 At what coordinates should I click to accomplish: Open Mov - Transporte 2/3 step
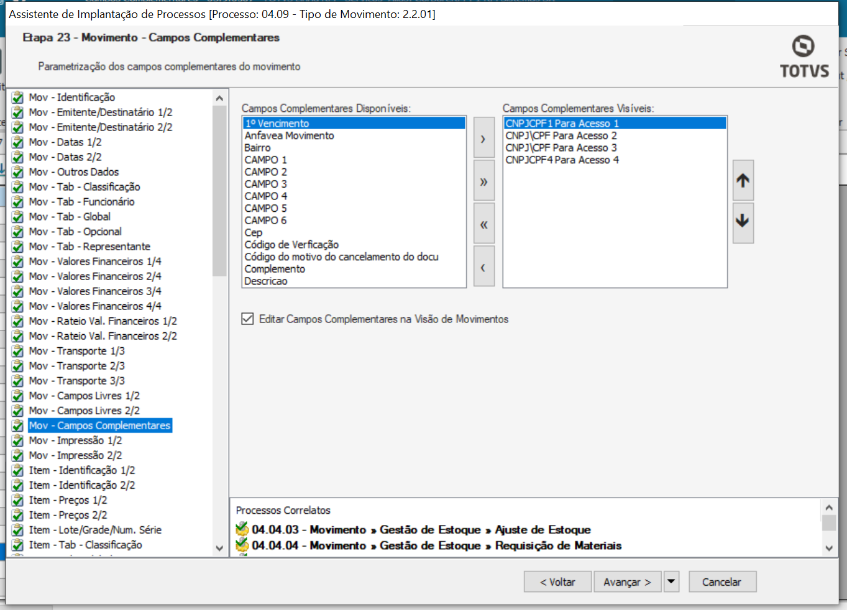76,366
